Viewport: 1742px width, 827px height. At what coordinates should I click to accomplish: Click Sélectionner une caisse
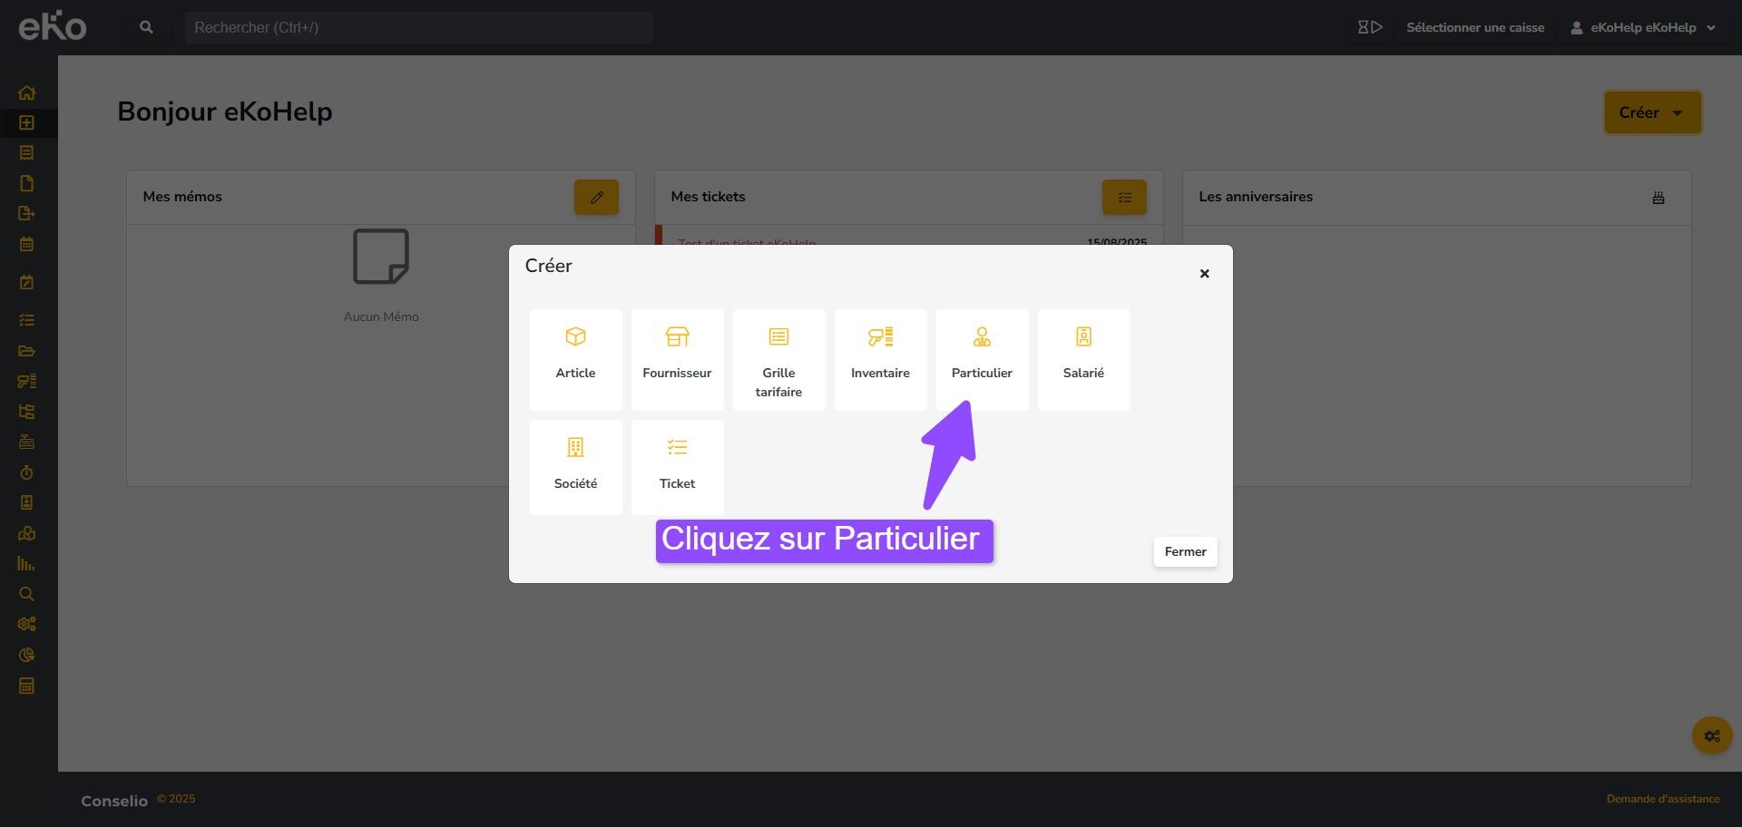click(x=1474, y=27)
